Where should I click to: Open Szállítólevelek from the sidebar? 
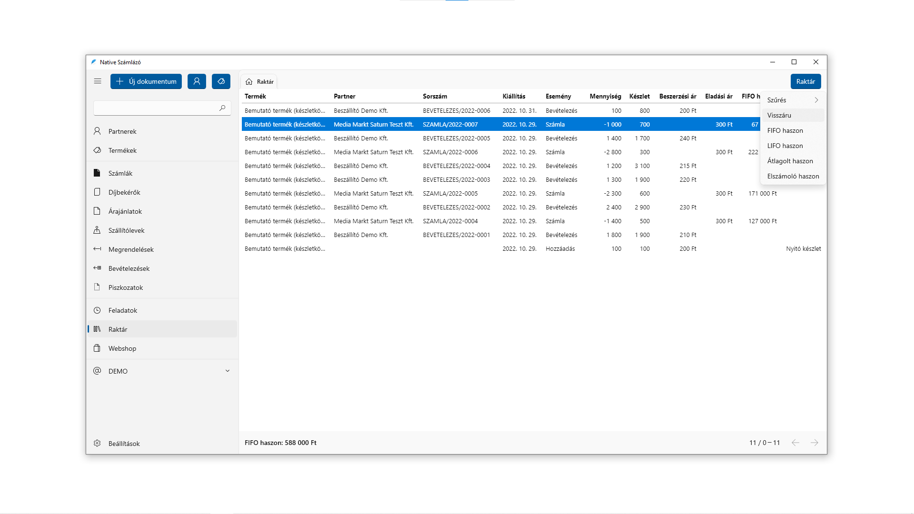coord(126,230)
